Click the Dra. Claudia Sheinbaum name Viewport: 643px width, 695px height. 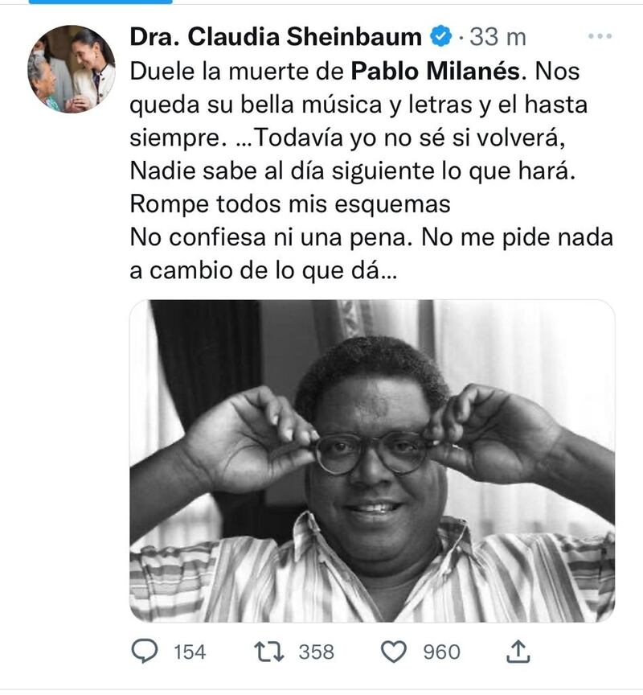coord(276,36)
